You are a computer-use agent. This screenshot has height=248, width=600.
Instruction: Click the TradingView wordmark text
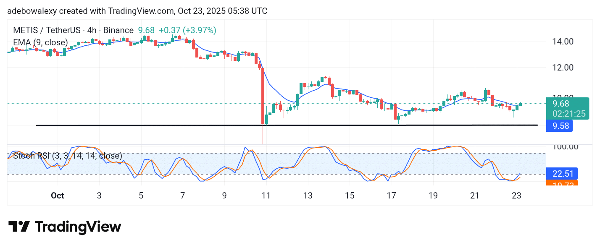(78, 227)
